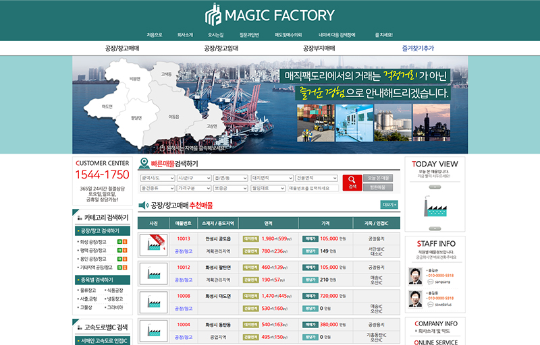540x345 pixels.
Task: Open second staff member's photo
Action: [415, 299]
